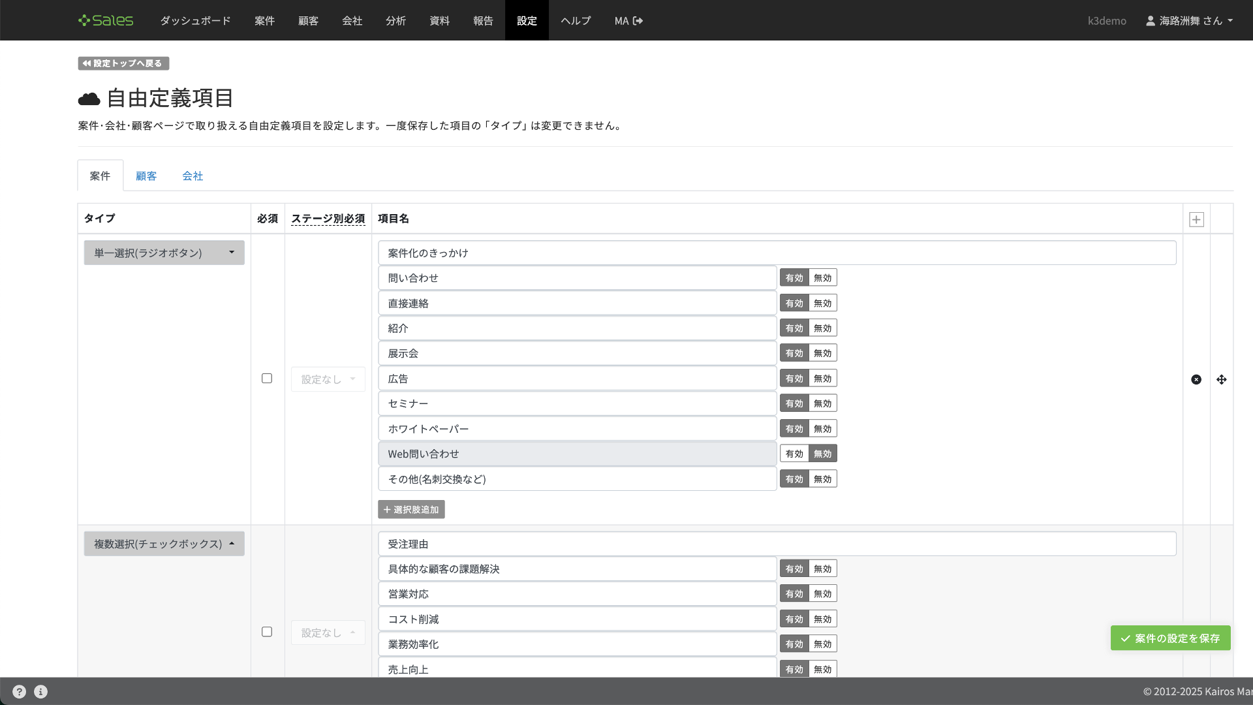Open the 分析 menu in navbar
The height and width of the screenshot is (705, 1253).
[395, 21]
